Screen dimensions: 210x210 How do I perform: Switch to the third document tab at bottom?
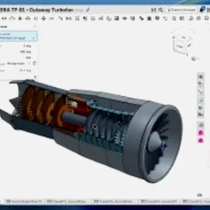click(x=115, y=201)
